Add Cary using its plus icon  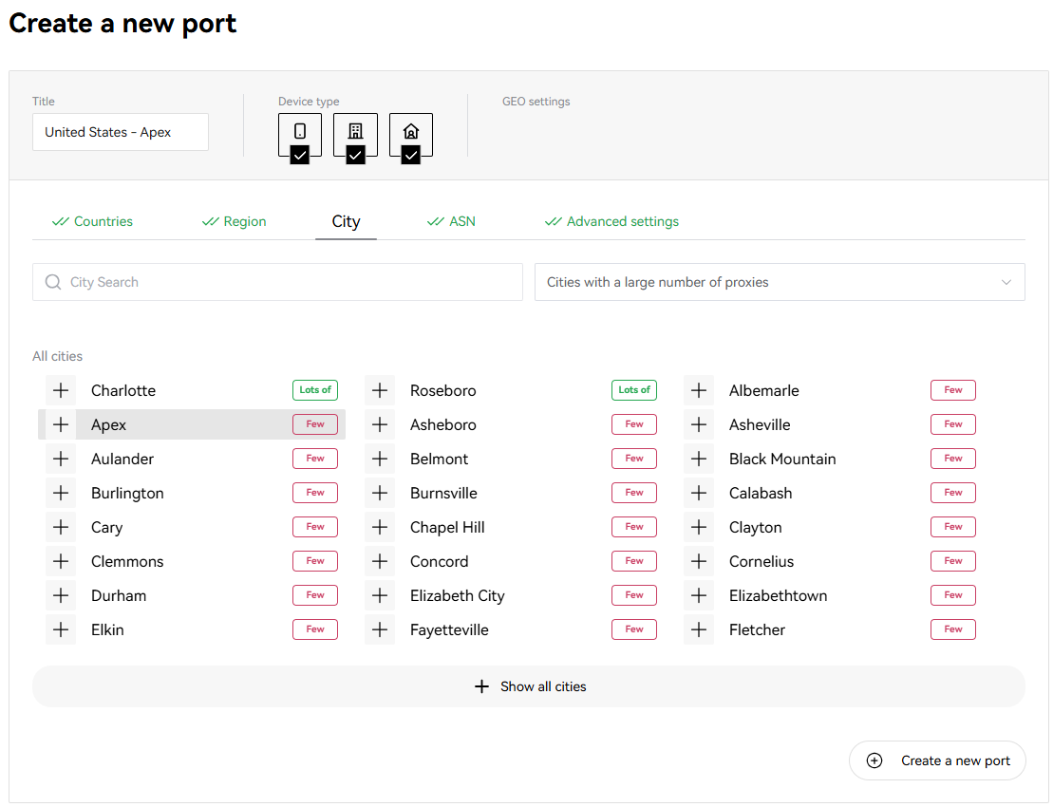coord(61,527)
